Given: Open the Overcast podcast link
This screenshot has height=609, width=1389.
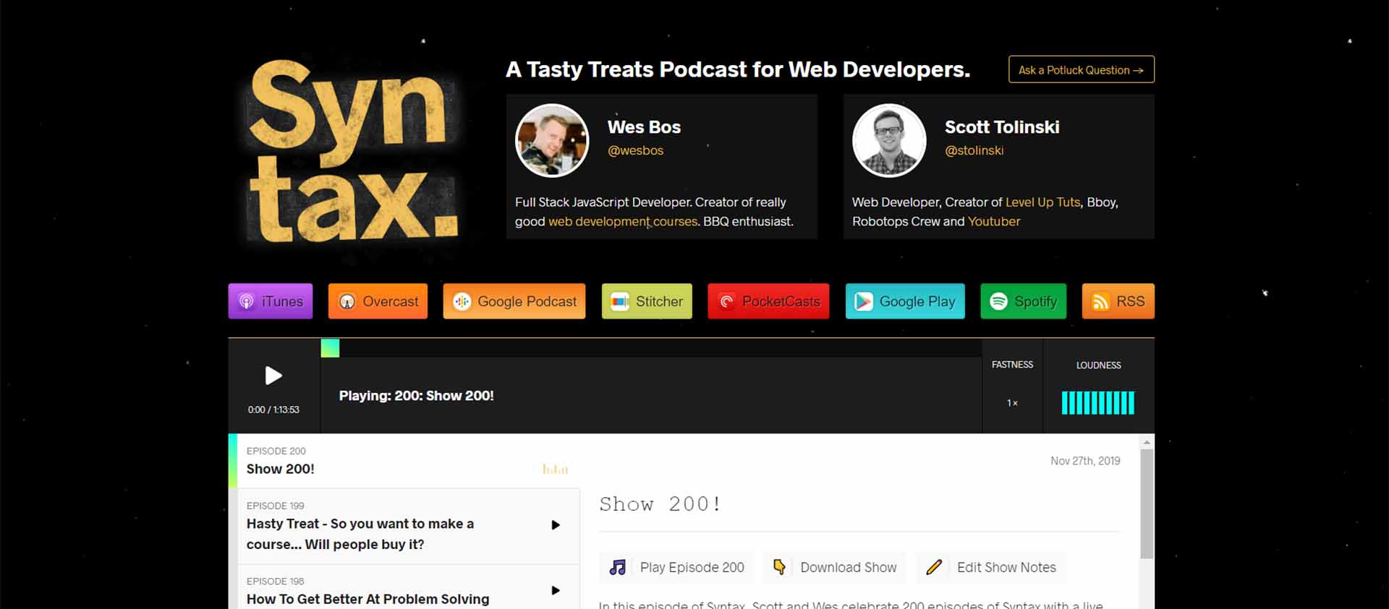Looking at the screenshot, I should coord(378,301).
